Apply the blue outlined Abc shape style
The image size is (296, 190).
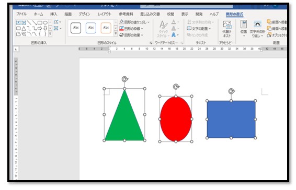point(91,28)
